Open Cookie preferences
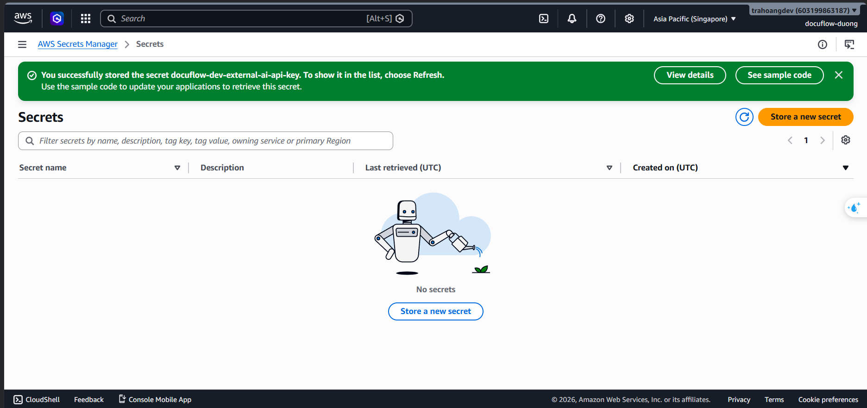867x408 pixels. coord(828,400)
